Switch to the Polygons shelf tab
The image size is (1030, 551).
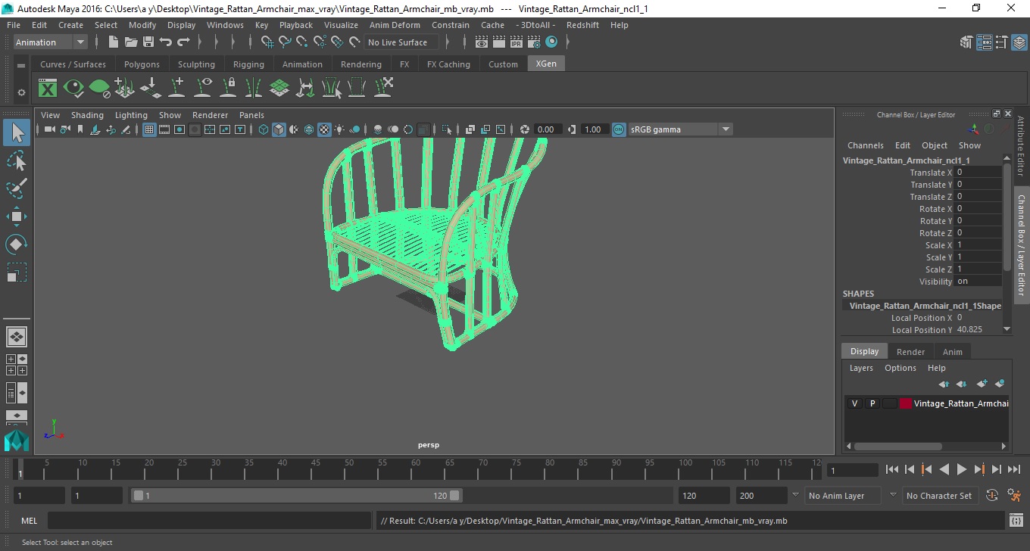pos(142,64)
